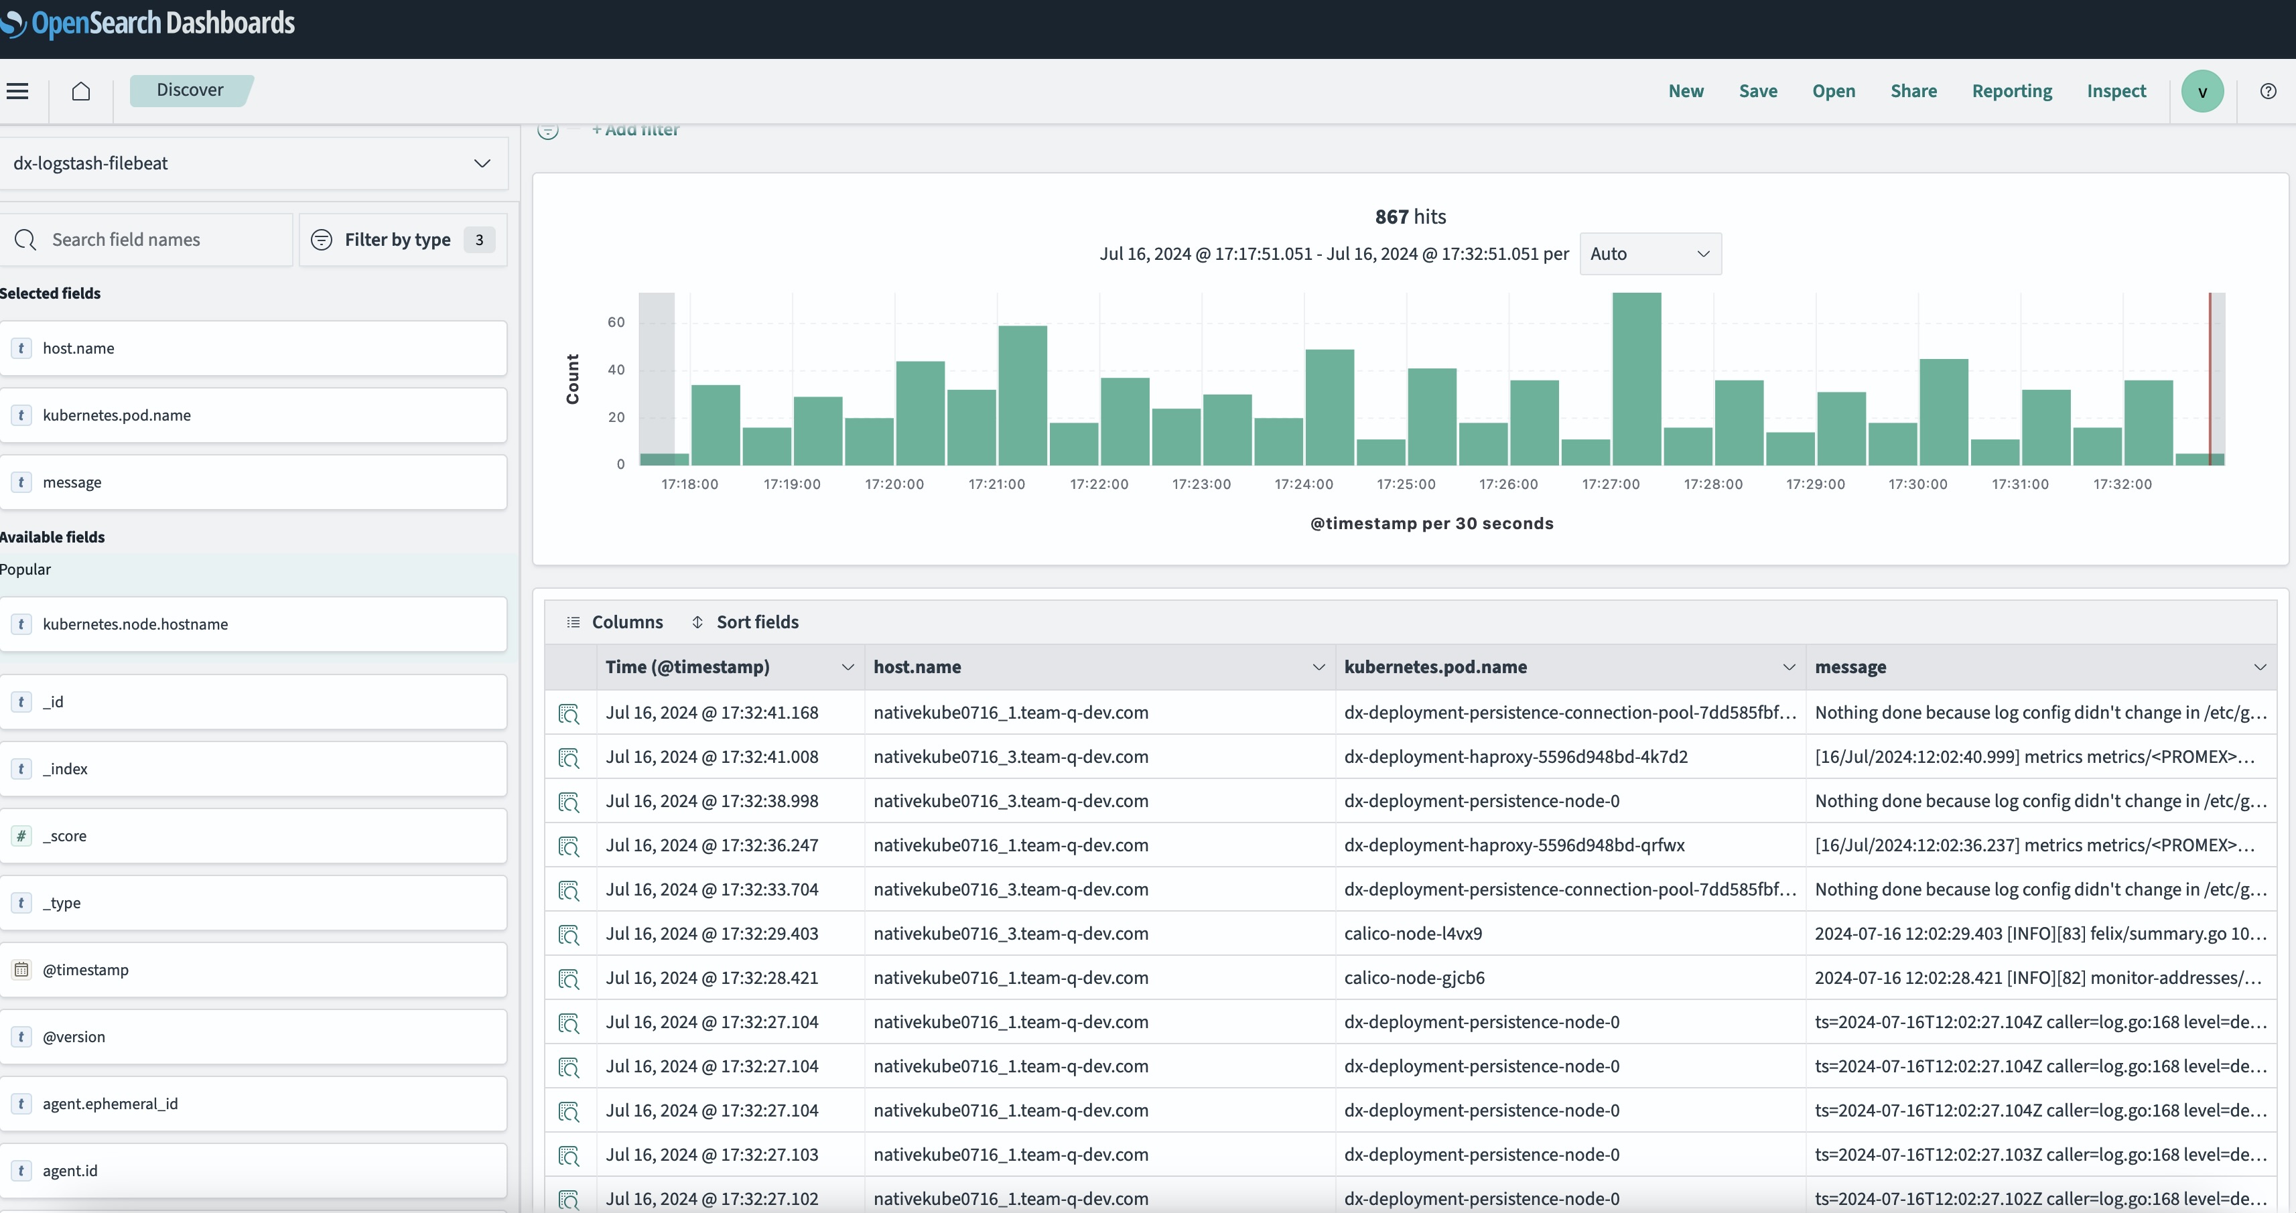This screenshot has width=2296, height=1213.
Task: Click the user avatar 'v'
Action: pyautogui.click(x=2202, y=92)
